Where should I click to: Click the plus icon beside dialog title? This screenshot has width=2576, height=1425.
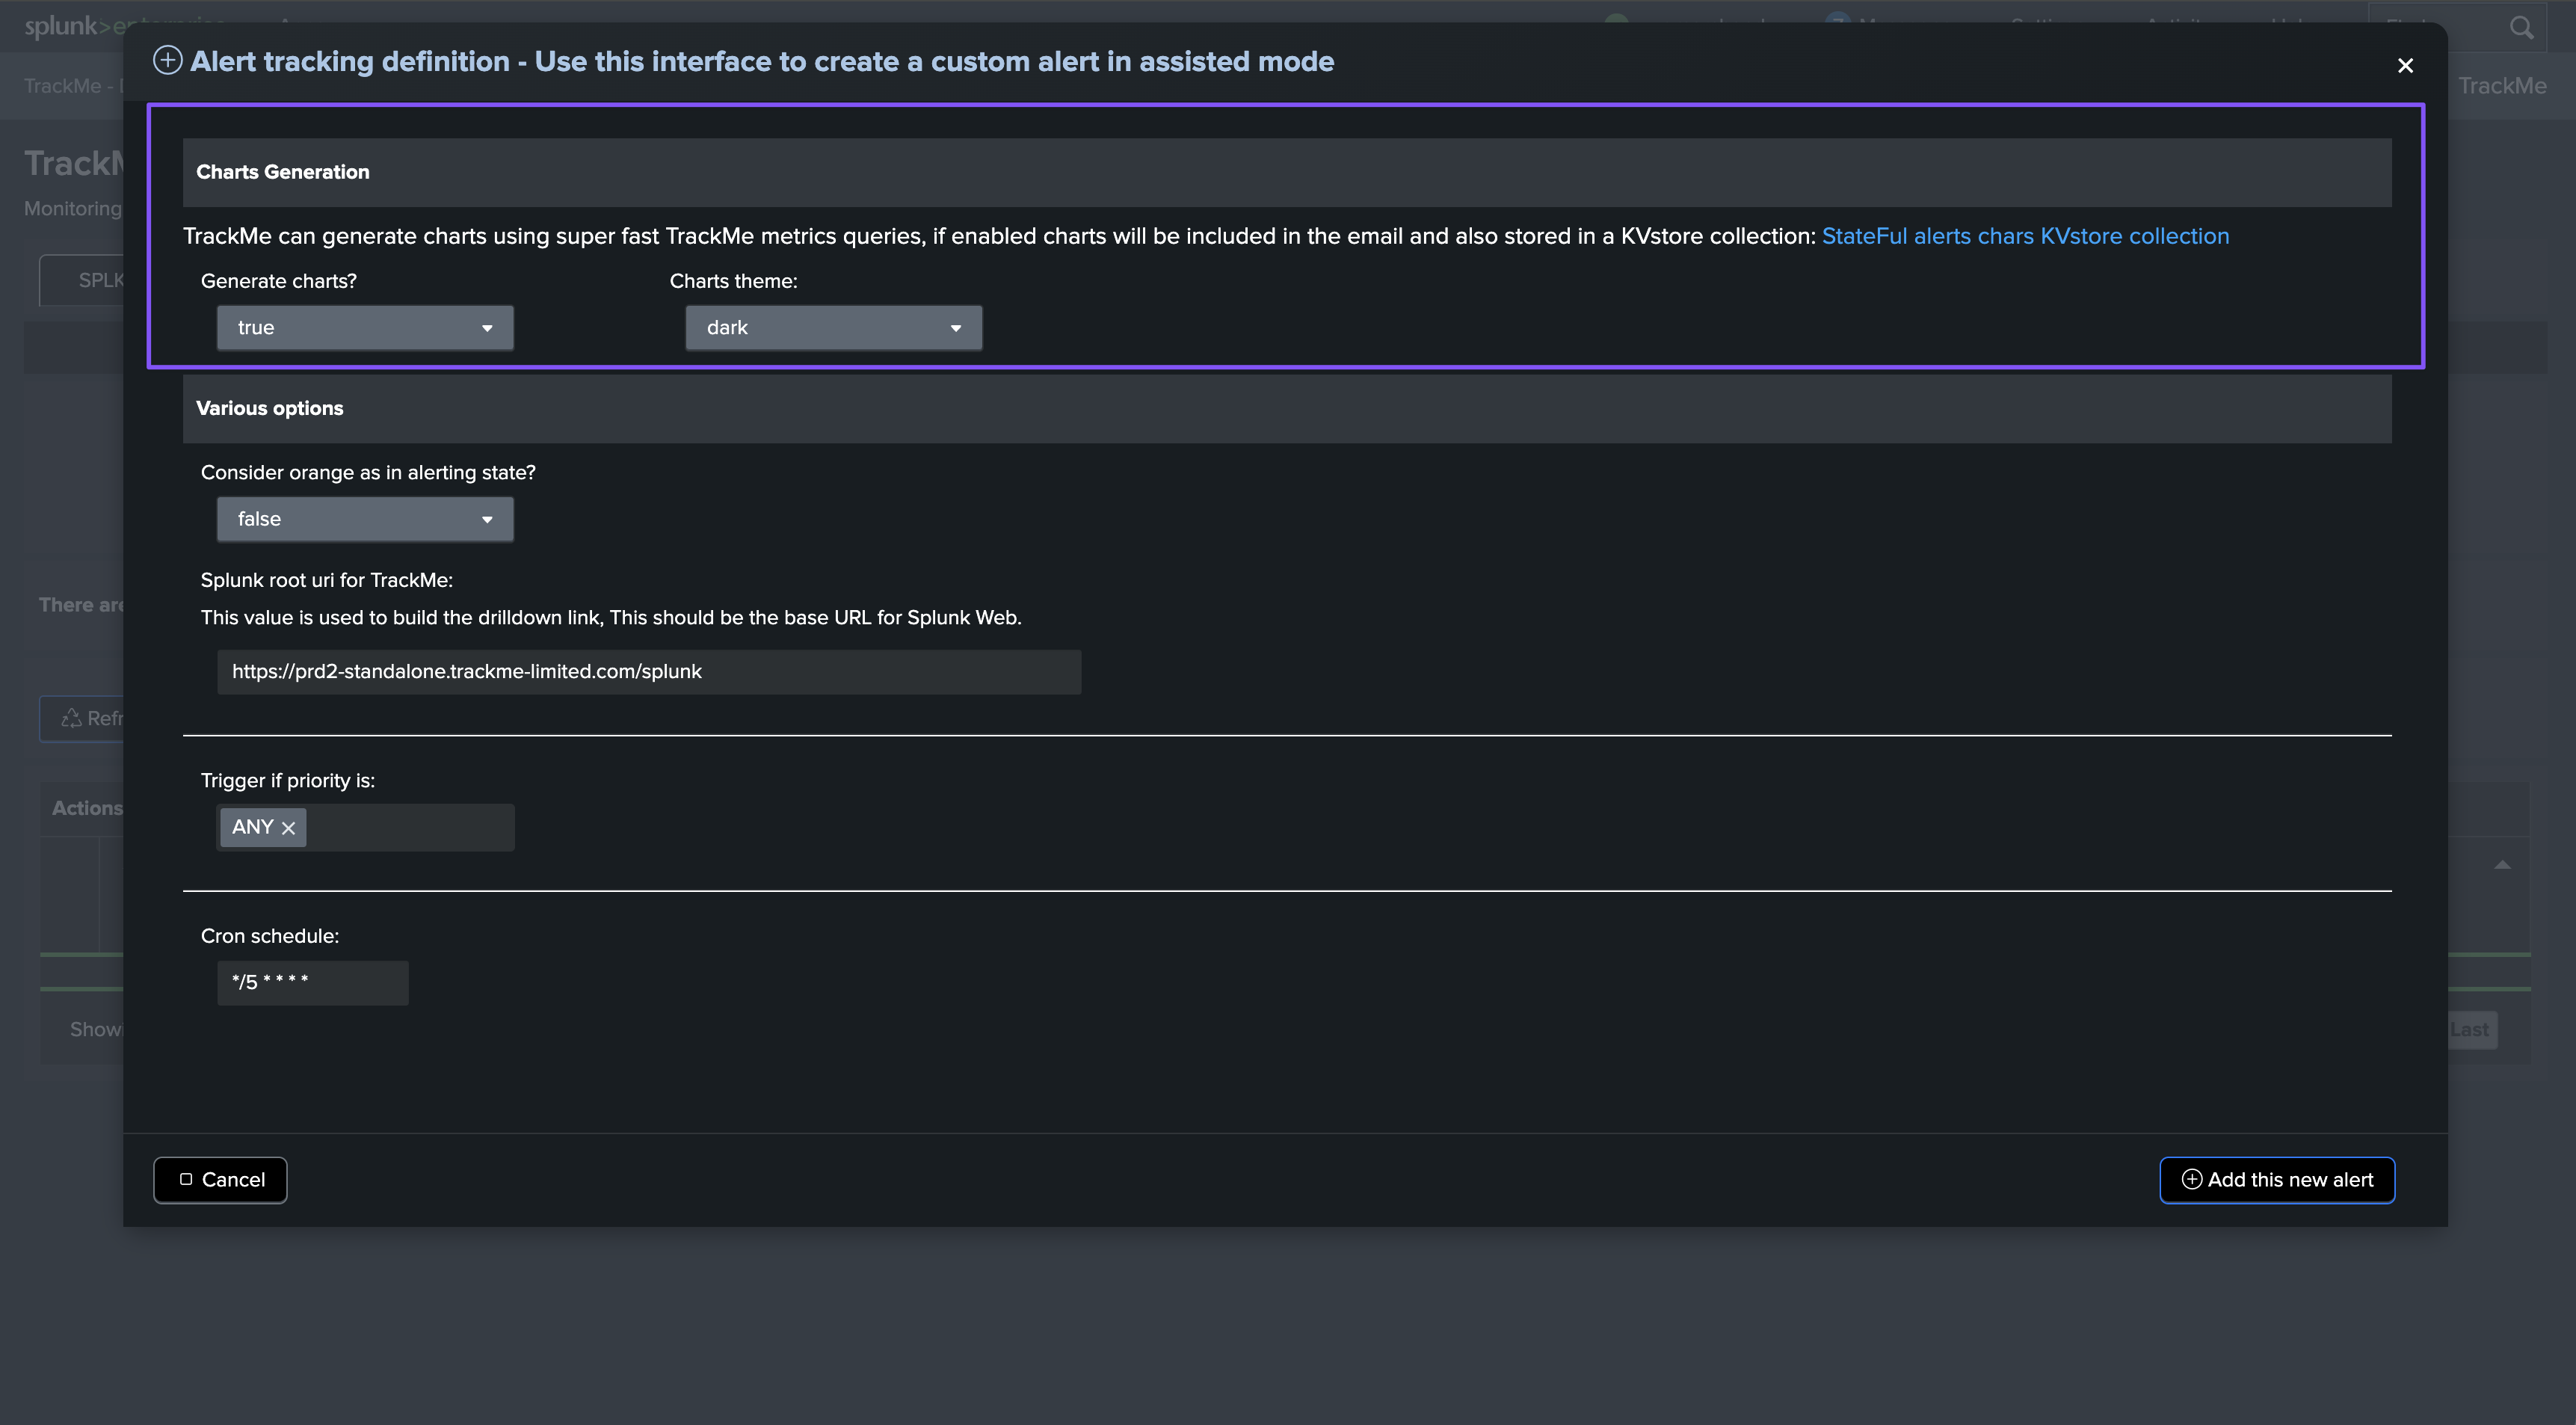click(x=167, y=60)
